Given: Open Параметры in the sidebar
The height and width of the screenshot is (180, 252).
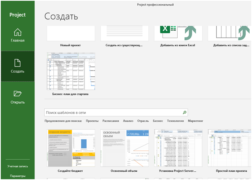Looking at the screenshot, I should pos(17,176).
